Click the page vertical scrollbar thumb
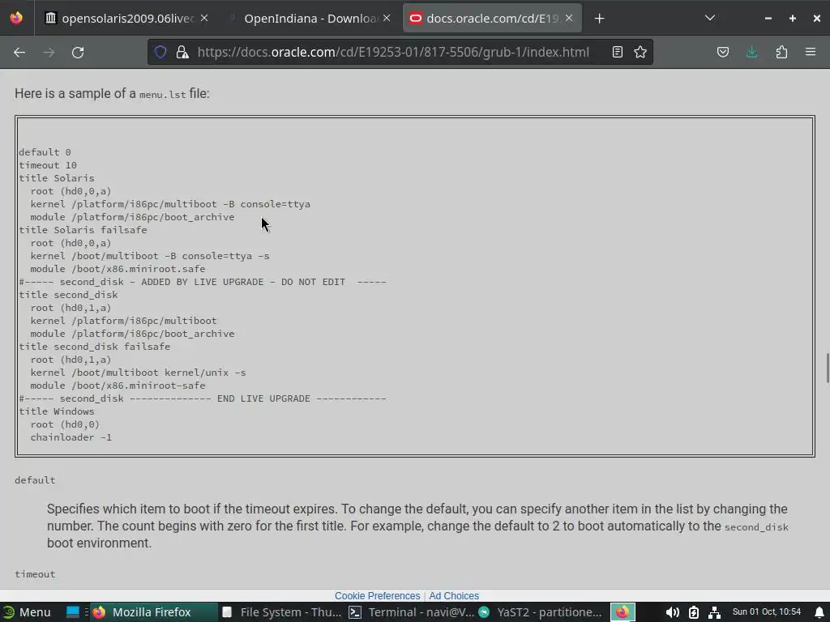 tap(828, 367)
